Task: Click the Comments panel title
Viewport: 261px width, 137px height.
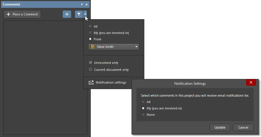Action: click(x=11, y=4)
